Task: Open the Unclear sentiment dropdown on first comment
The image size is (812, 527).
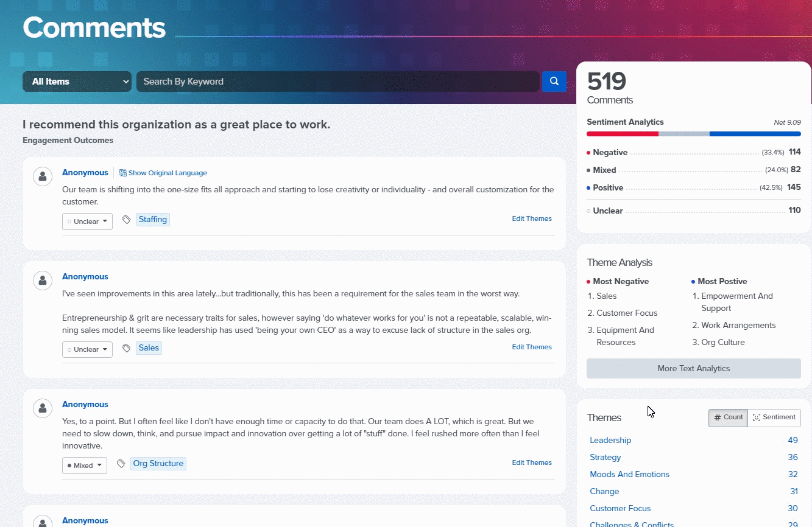Action: [87, 222]
